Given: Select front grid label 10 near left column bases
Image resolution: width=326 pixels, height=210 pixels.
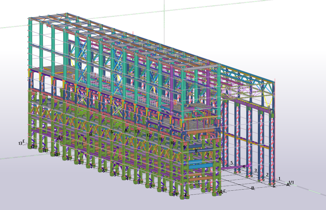Looking at the screenshot, I should [56, 155].
